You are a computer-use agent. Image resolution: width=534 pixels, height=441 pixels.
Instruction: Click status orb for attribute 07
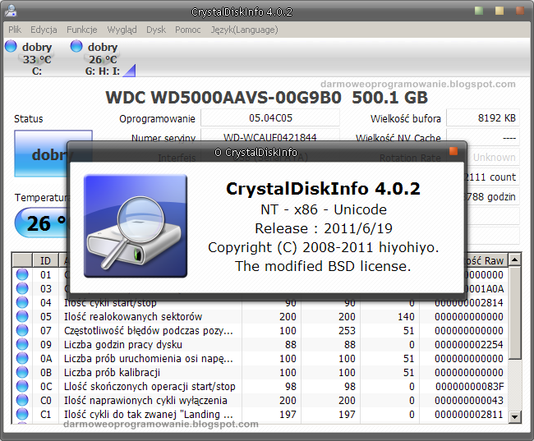[22, 330]
